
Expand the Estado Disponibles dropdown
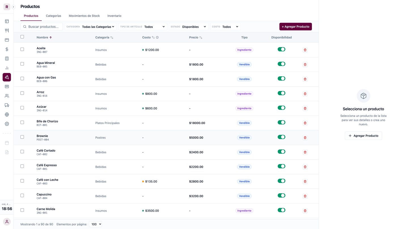pos(194,27)
